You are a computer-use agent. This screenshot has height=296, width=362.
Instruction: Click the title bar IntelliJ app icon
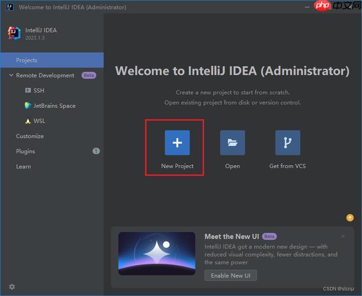(9, 7)
